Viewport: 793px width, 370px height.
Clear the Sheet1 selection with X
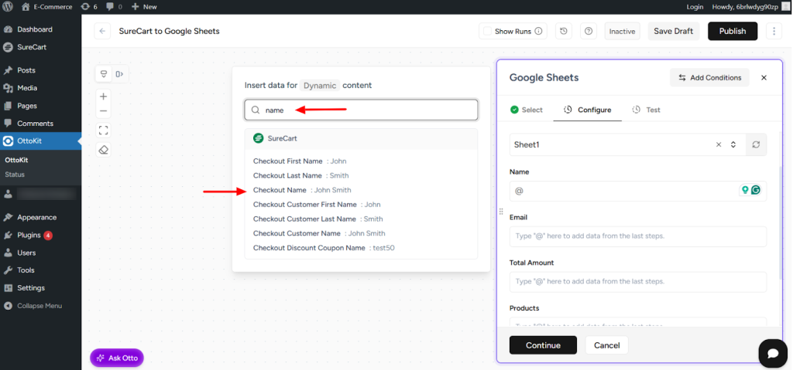[718, 144]
